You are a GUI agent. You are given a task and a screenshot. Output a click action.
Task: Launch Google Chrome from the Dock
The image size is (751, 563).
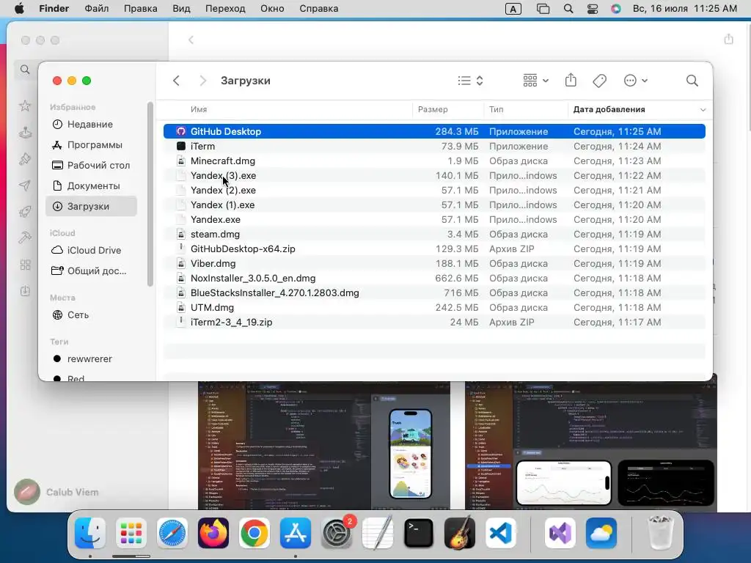[x=254, y=533]
